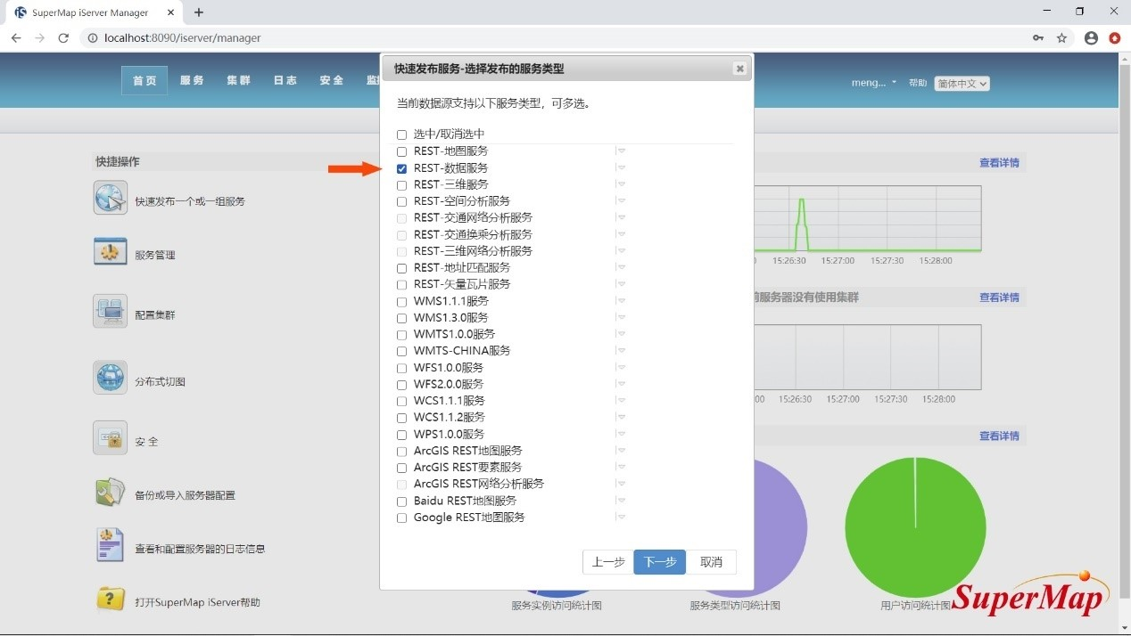Image resolution: width=1131 pixels, height=636 pixels.
Task: Open the 简体中文 language dropdown
Action: tap(962, 83)
